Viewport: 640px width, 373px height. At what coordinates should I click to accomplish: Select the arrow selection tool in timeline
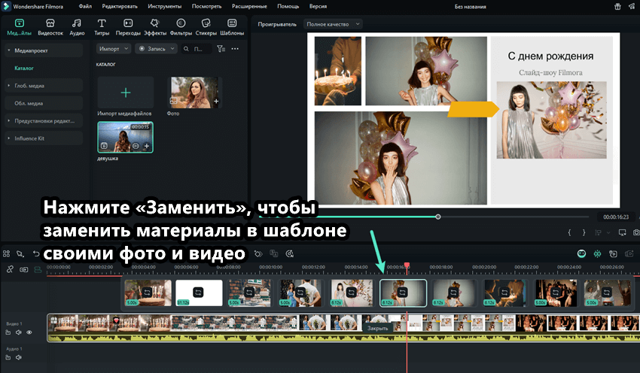20,253
